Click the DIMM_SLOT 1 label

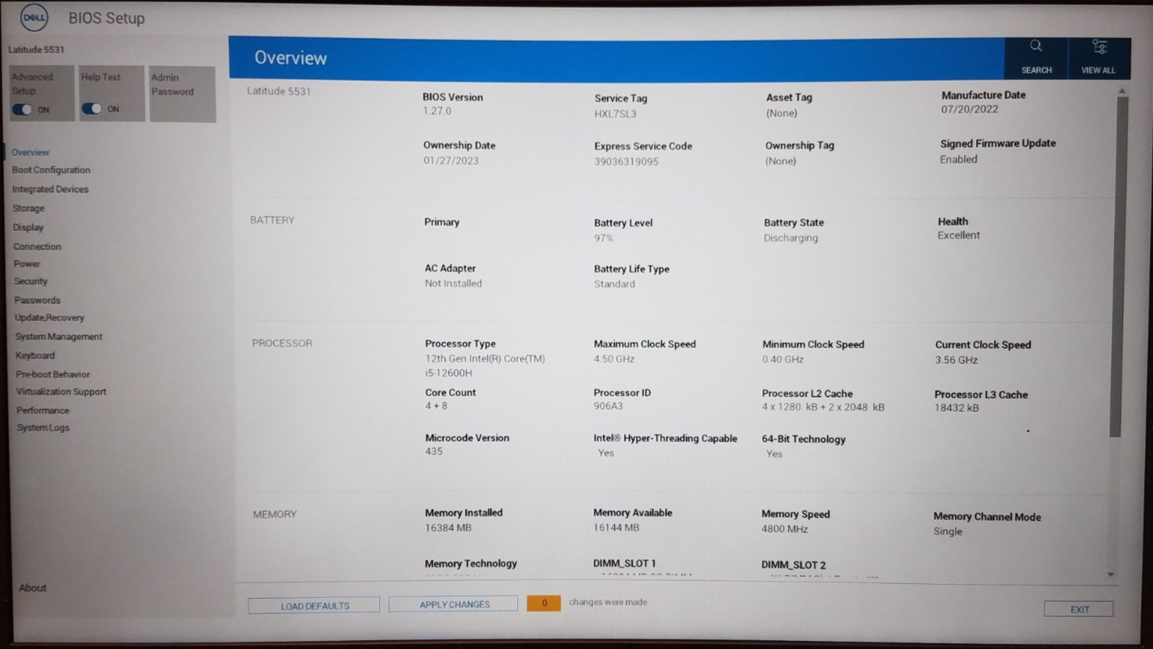(x=624, y=563)
